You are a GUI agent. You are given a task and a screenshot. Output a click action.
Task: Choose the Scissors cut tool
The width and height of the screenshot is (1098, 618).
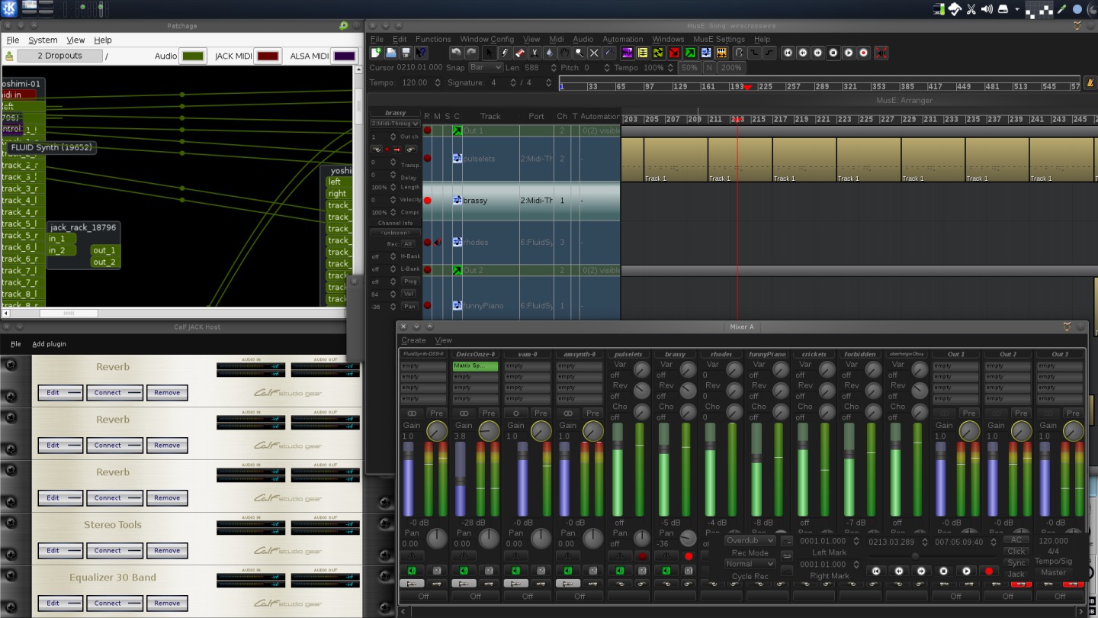coord(535,53)
